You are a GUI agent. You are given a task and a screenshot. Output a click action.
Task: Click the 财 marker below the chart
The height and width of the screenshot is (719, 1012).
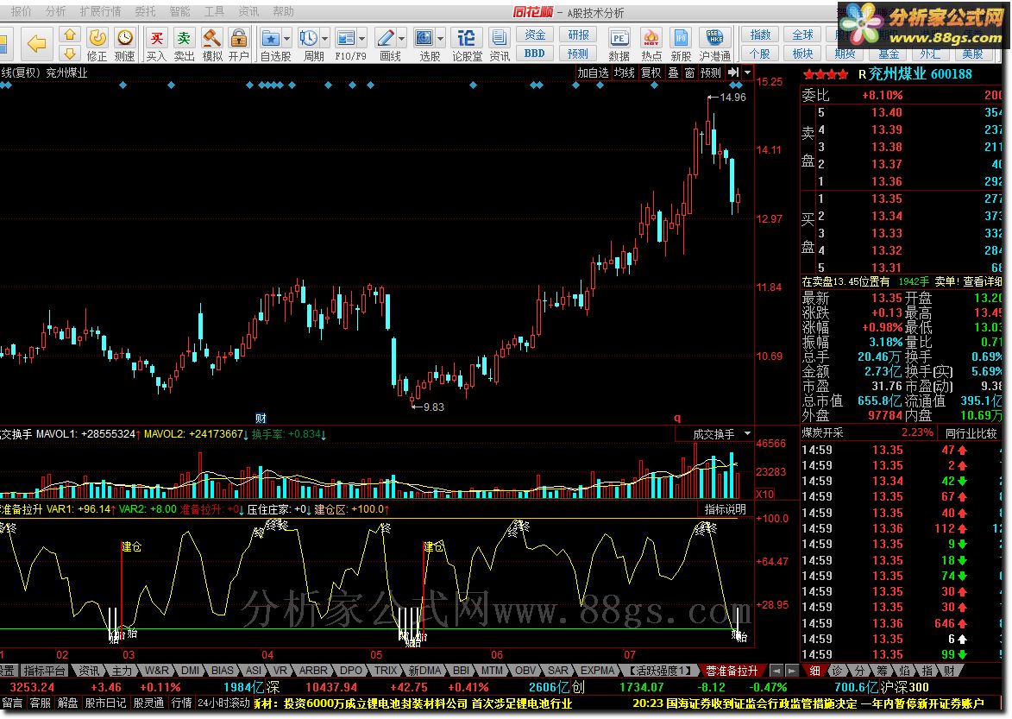click(x=261, y=418)
